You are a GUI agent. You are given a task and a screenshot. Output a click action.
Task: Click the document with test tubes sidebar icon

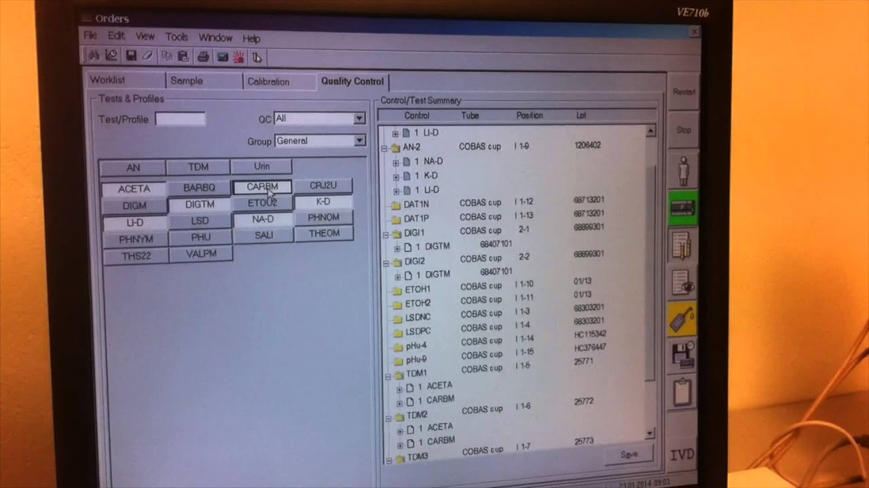tap(682, 245)
